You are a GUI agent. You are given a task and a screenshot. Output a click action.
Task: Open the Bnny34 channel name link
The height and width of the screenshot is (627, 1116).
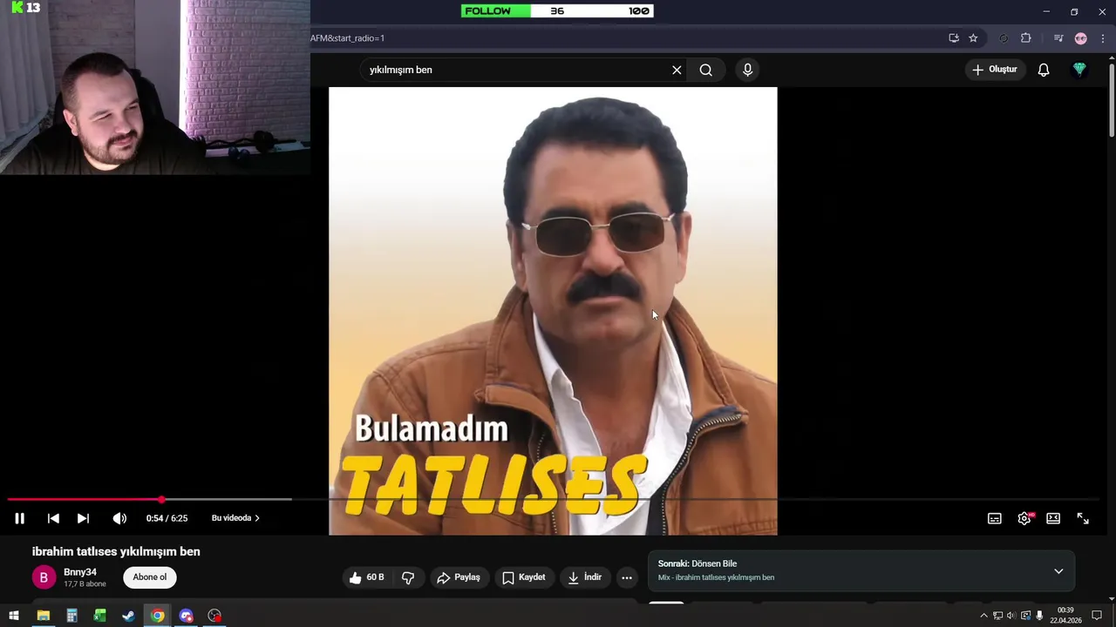(80, 572)
